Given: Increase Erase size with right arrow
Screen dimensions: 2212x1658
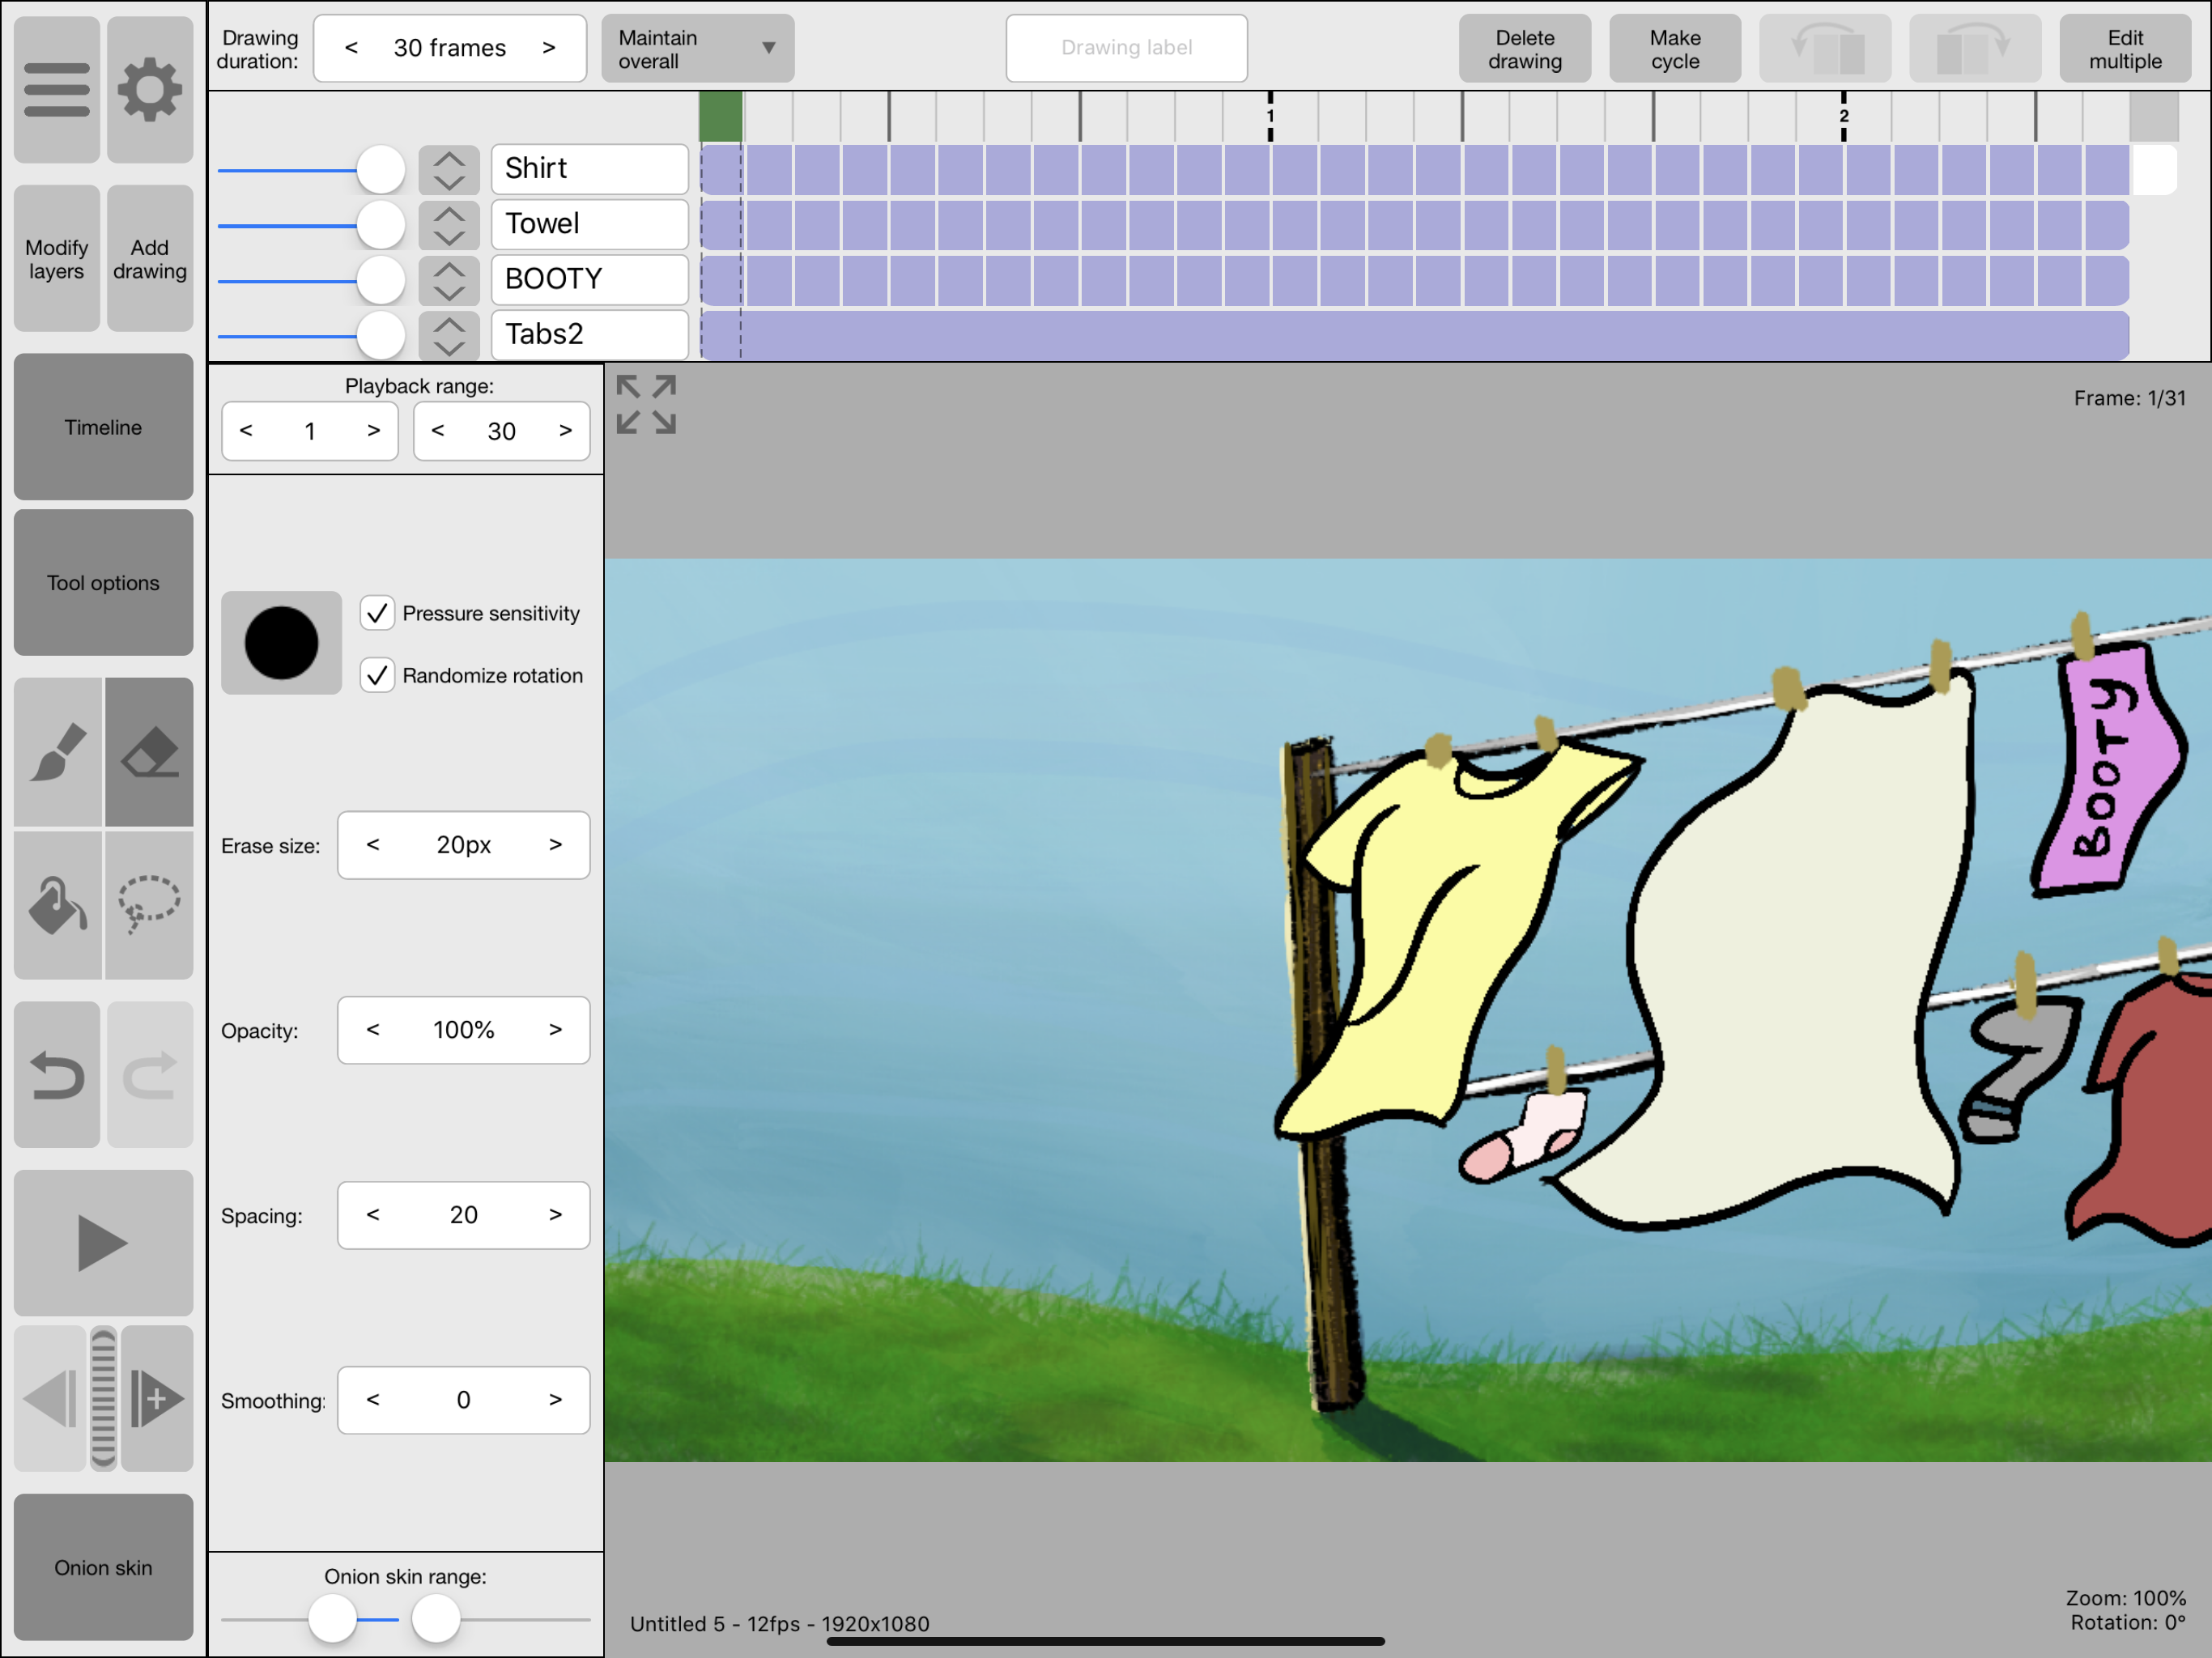Looking at the screenshot, I should point(555,845).
